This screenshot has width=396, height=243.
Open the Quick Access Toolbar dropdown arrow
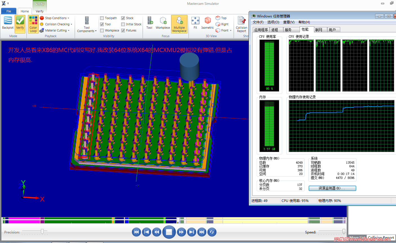tap(8, 3)
